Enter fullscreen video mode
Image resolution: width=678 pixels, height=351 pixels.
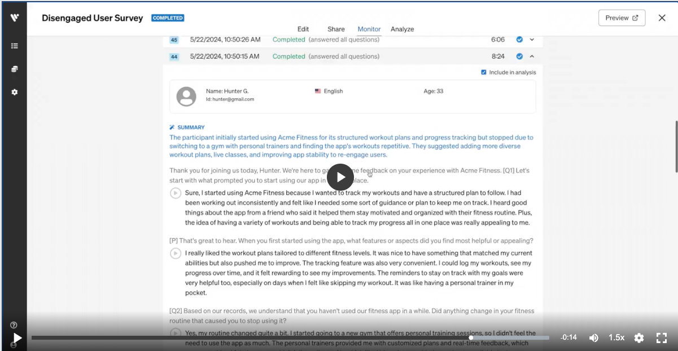tap(662, 337)
